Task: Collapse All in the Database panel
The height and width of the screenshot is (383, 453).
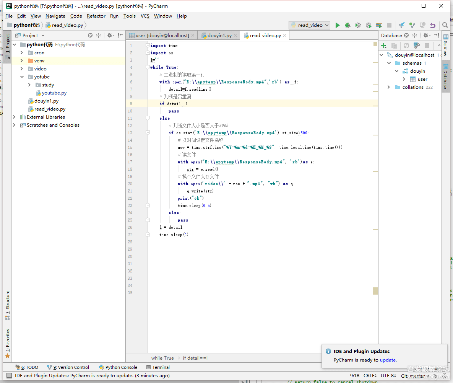Action: [x=414, y=35]
